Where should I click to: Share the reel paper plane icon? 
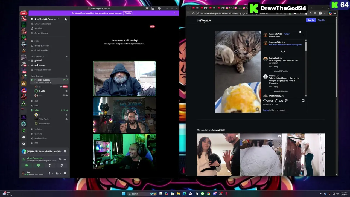point(286,101)
